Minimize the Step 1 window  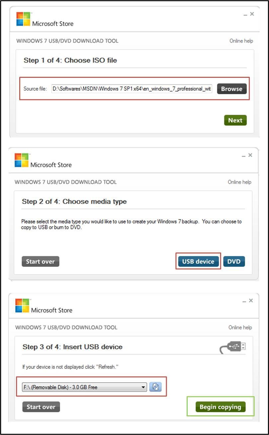pyautogui.click(x=245, y=15)
